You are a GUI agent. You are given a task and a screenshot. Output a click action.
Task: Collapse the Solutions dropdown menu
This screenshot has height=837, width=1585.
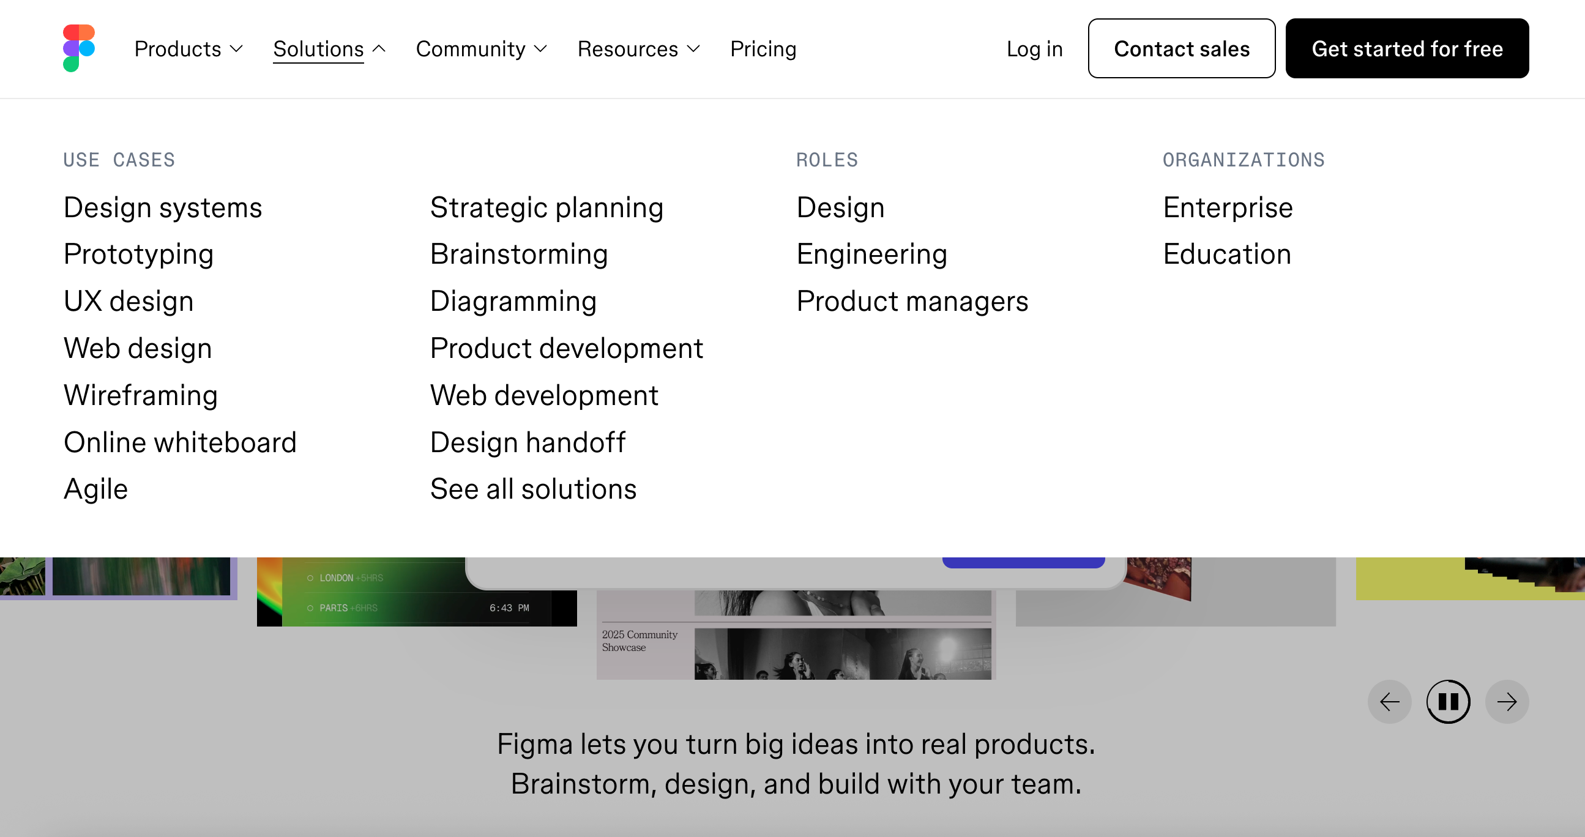[x=329, y=48]
